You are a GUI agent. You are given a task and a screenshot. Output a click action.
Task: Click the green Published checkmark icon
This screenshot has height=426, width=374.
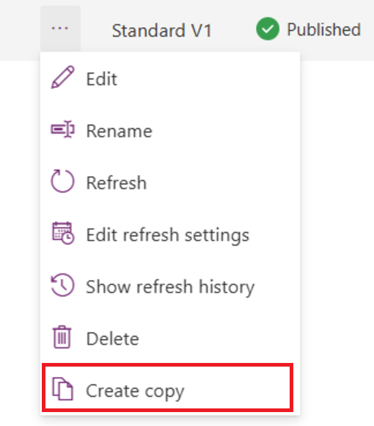(x=268, y=29)
